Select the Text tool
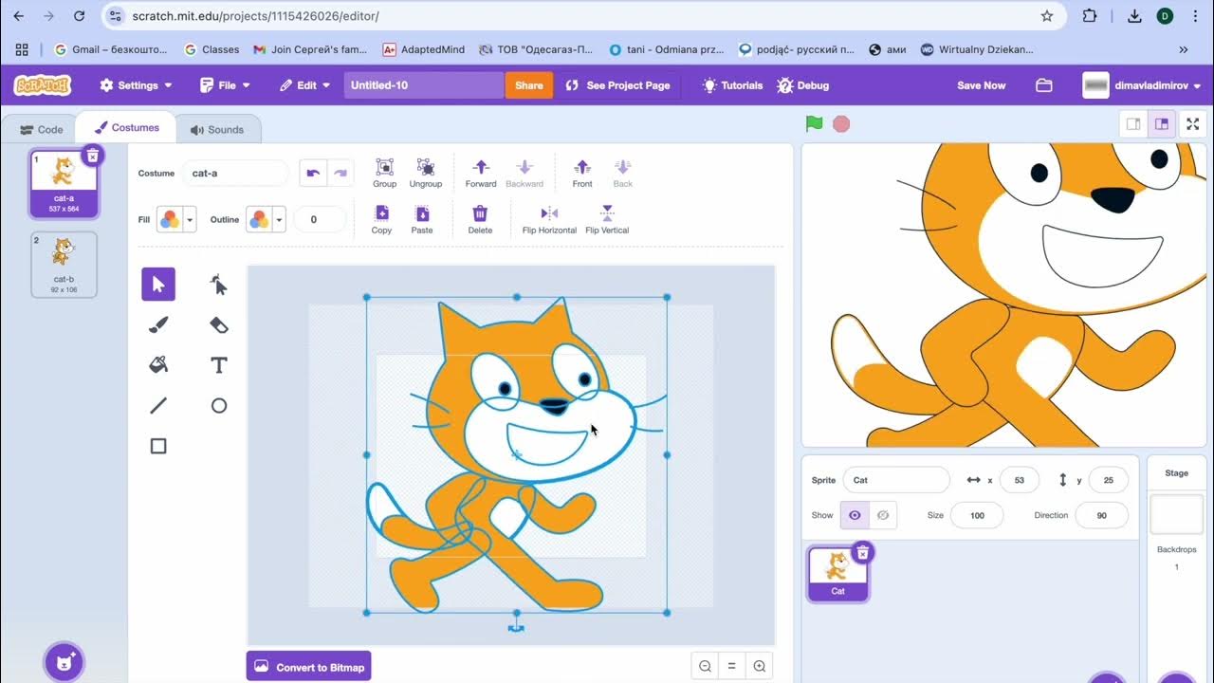Image resolution: width=1214 pixels, height=683 pixels. coord(219,365)
